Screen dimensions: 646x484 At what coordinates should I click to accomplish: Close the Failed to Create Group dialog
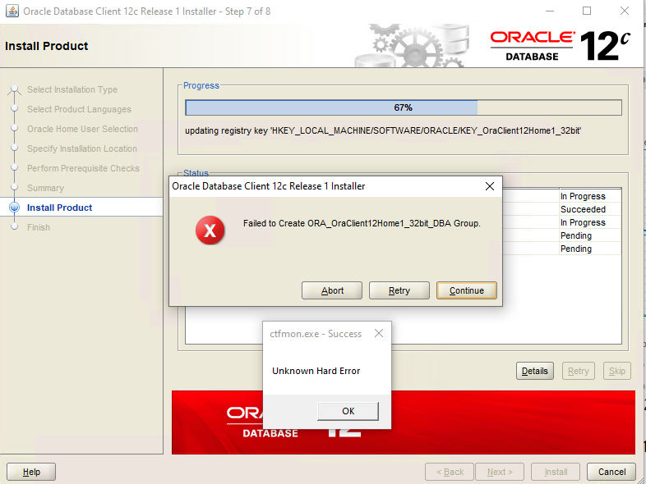click(x=490, y=186)
